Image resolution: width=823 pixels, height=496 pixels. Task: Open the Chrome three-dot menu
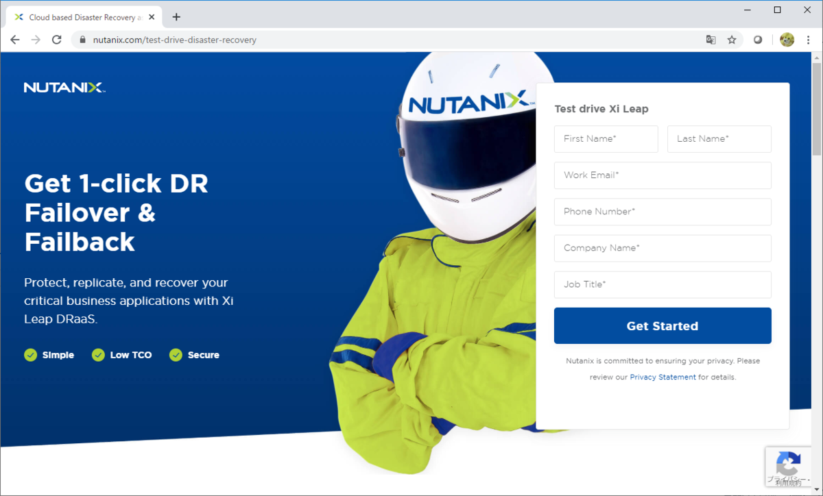808,40
